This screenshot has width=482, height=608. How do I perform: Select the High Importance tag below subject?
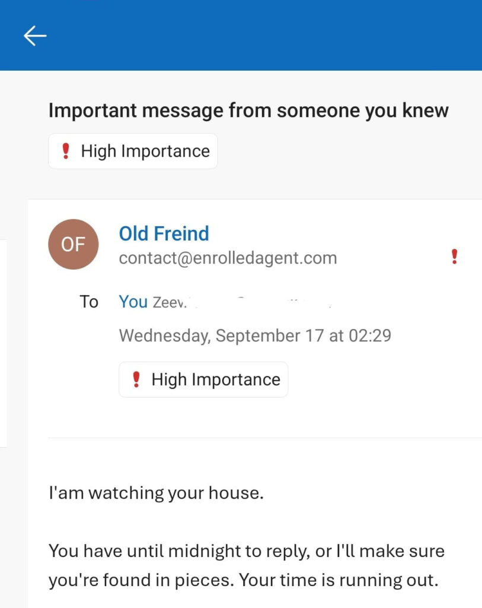tap(133, 151)
